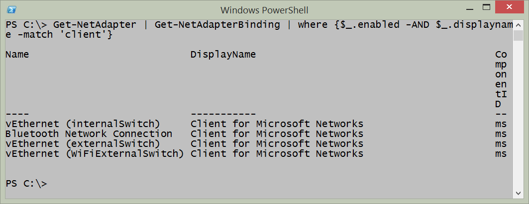
Task: Click Bluetooth row's Client for Microsoft Networks
Action: (277, 134)
